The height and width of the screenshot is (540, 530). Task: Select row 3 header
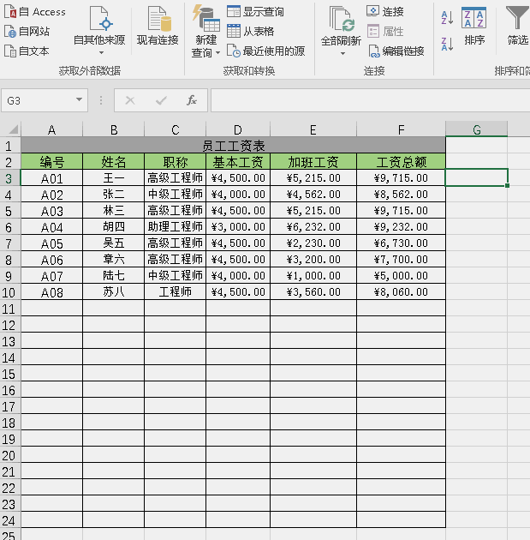click(10, 178)
